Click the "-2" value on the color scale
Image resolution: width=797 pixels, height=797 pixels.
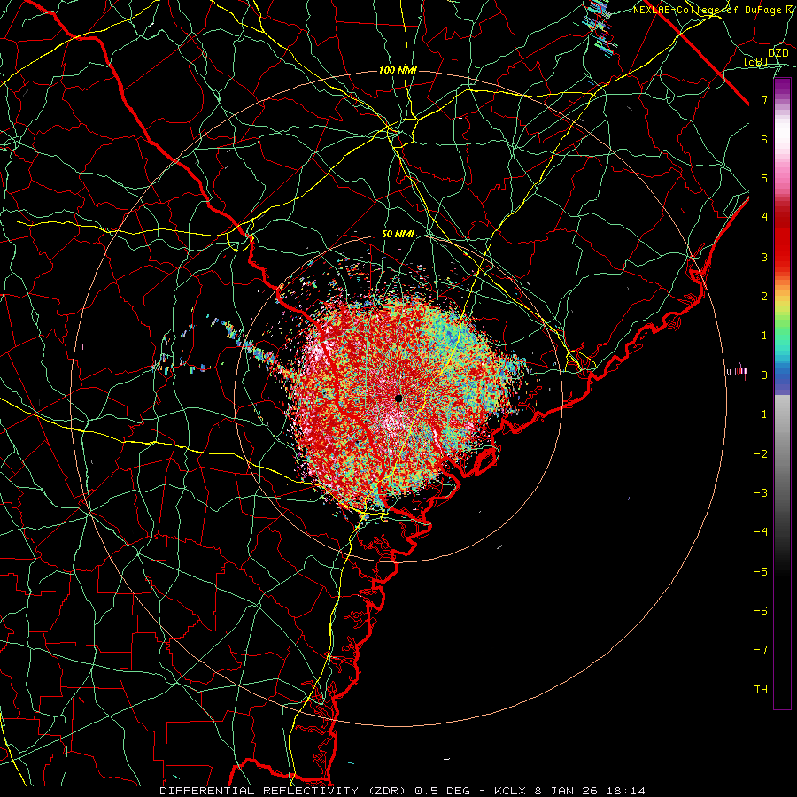tap(761, 454)
